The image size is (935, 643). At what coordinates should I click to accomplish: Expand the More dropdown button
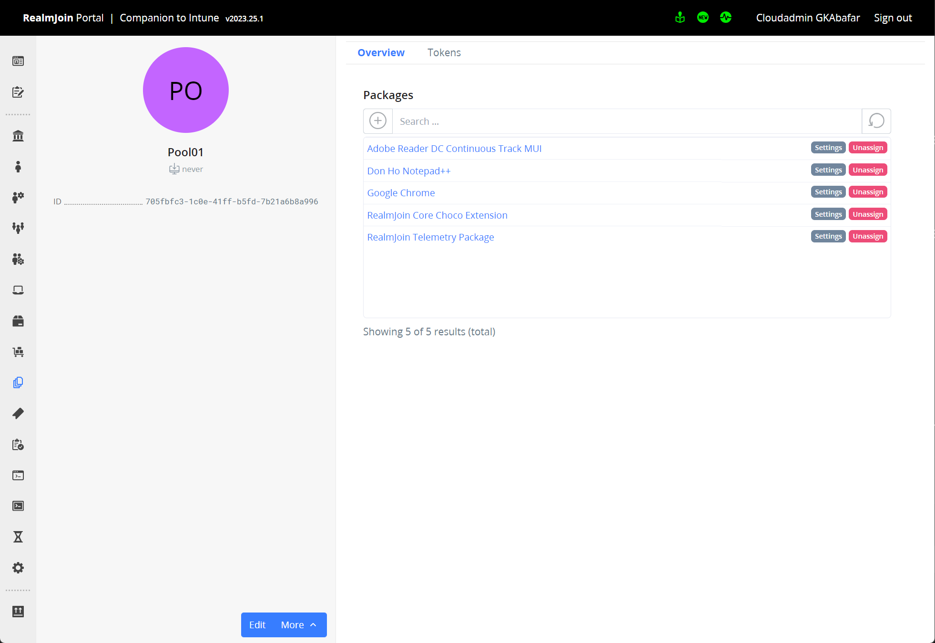coord(299,625)
